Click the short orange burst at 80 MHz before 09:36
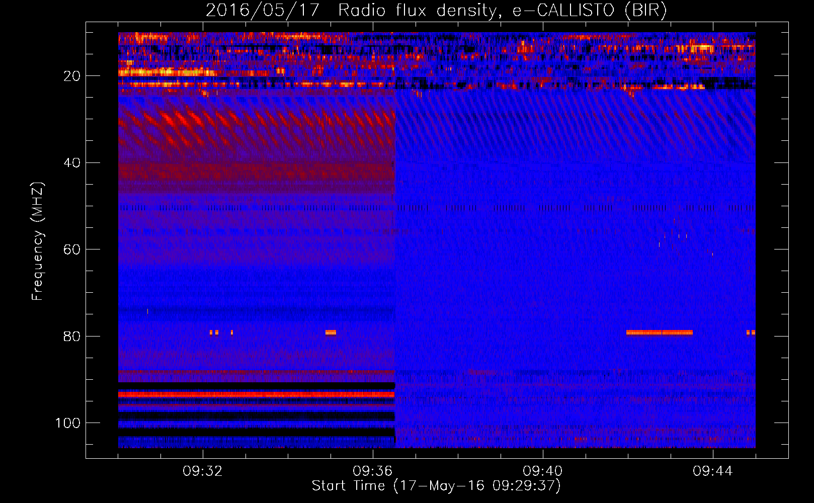Screen dimensions: 814x503 (x=331, y=332)
